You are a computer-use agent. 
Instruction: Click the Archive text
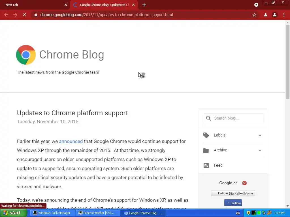click(220, 150)
